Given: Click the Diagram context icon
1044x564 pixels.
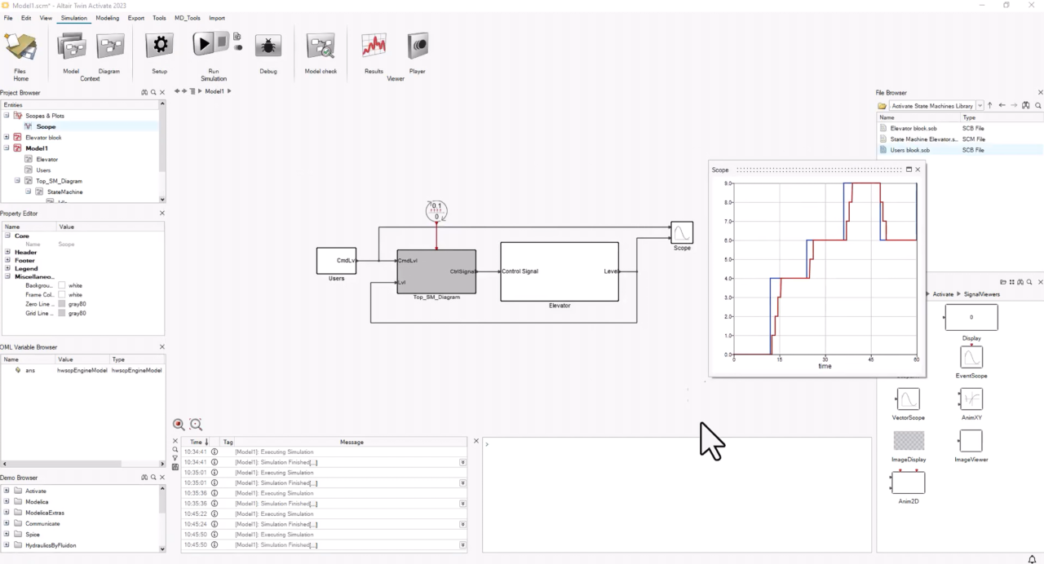Looking at the screenshot, I should point(109,46).
